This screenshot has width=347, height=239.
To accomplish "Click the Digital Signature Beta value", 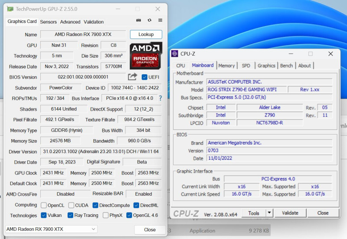I will 142,162.
